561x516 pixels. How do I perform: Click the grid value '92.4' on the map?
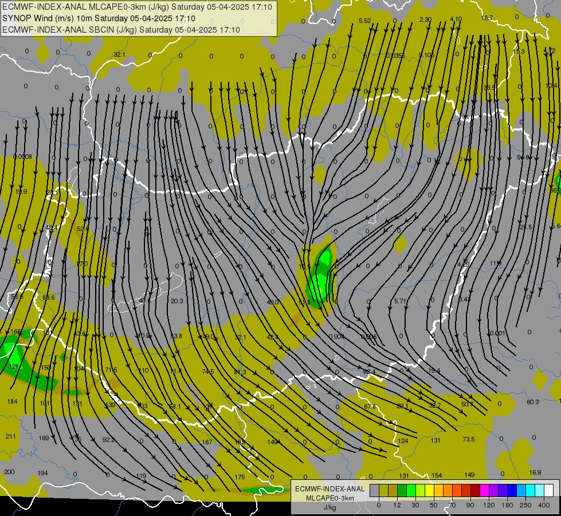(369, 372)
